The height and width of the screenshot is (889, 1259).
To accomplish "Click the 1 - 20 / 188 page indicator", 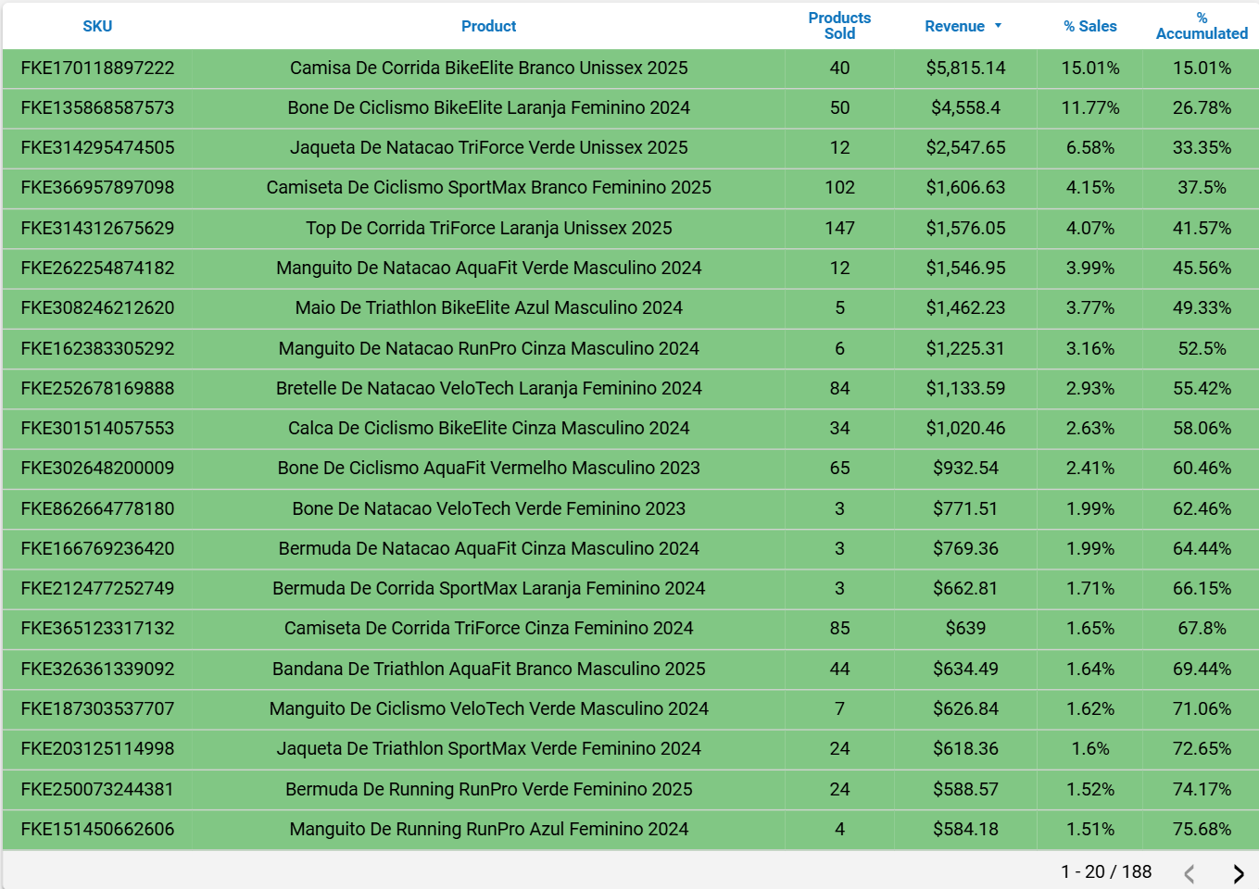I will [x=1106, y=871].
